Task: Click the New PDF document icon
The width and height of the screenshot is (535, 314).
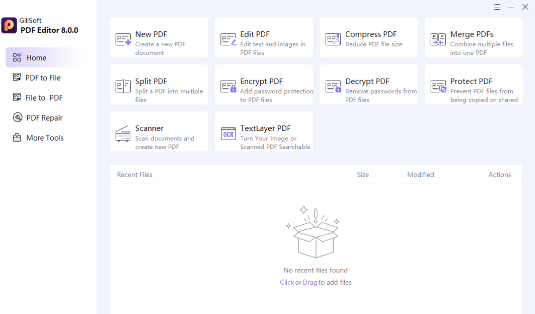Action: pos(123,39)
